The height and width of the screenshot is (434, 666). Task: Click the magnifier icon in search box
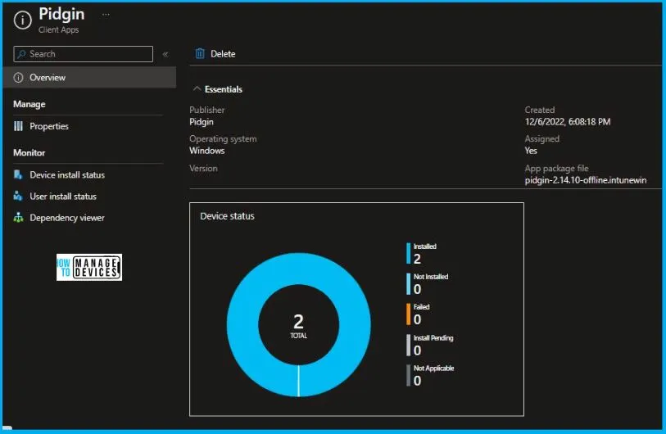(21, 54)
